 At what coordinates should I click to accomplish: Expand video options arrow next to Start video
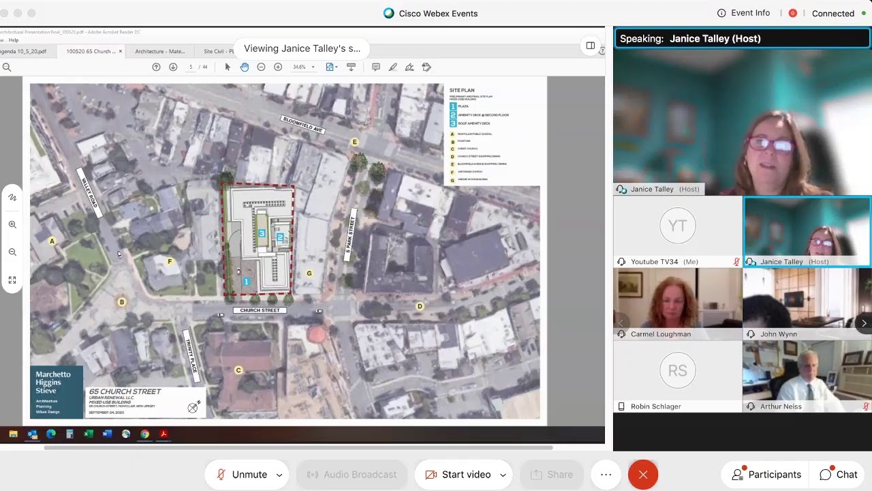[503, 475]
